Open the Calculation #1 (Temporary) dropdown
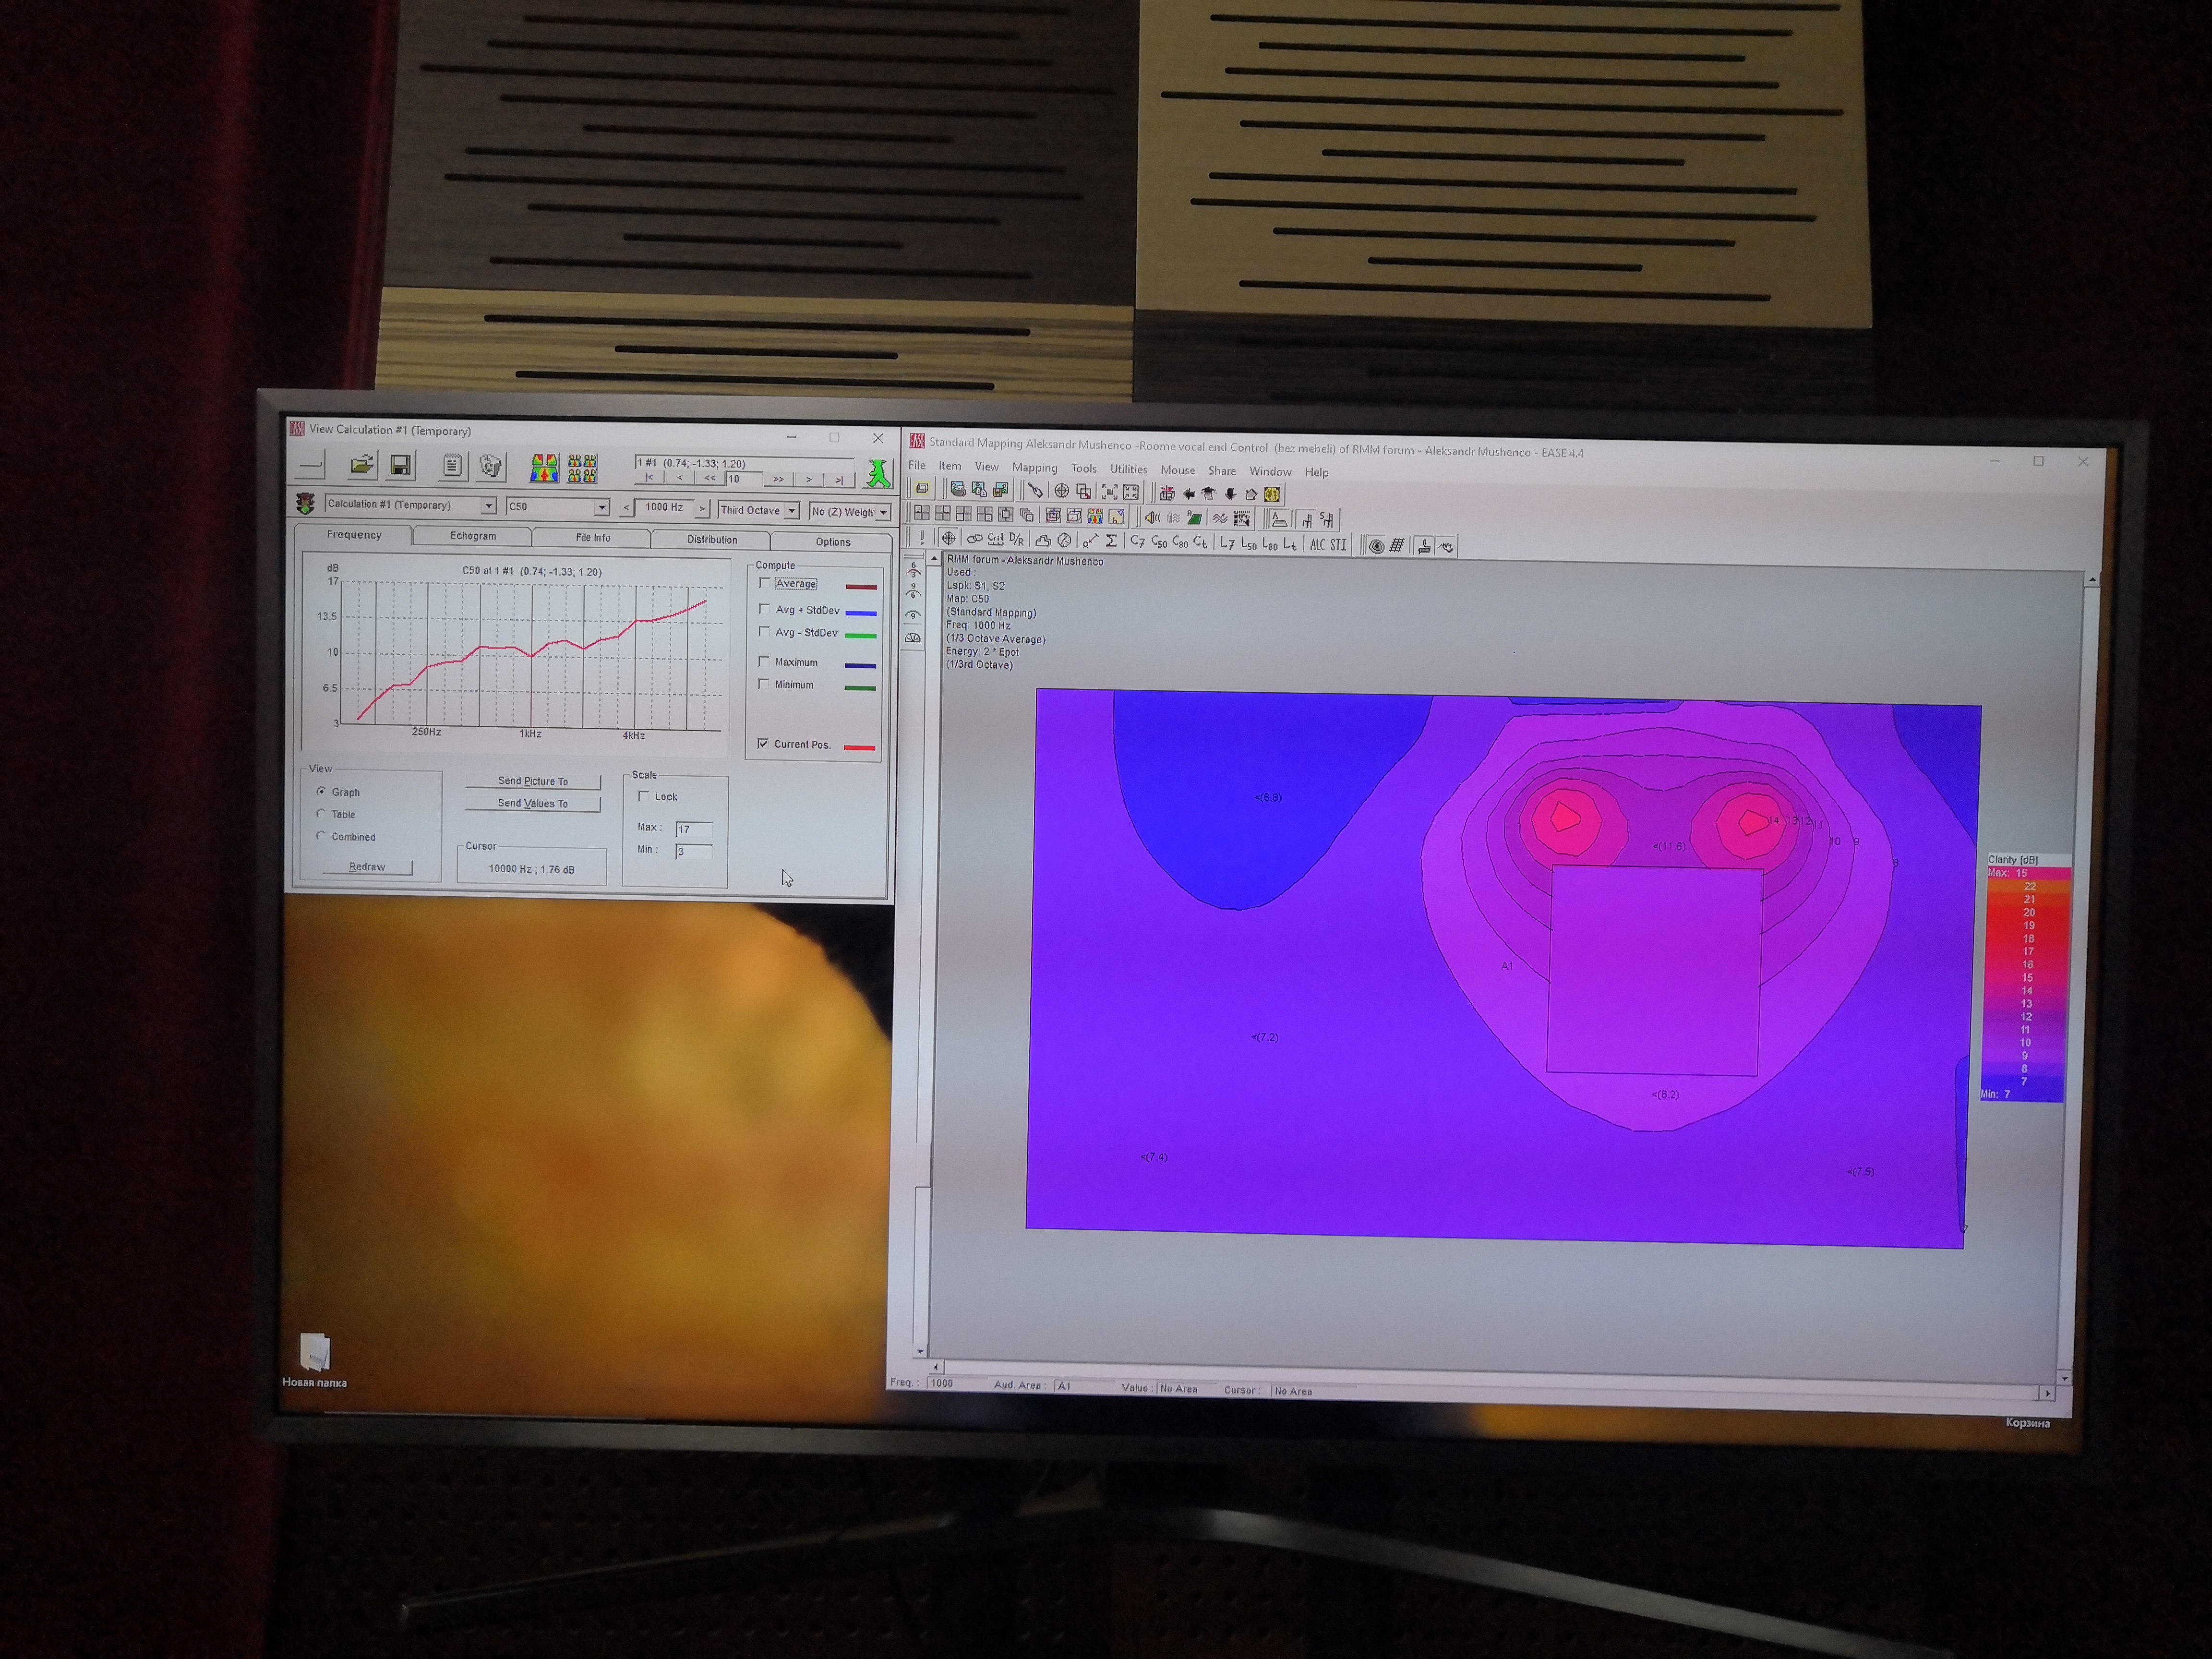This screenshot has width=2212, height=1659. coord(488,506)
